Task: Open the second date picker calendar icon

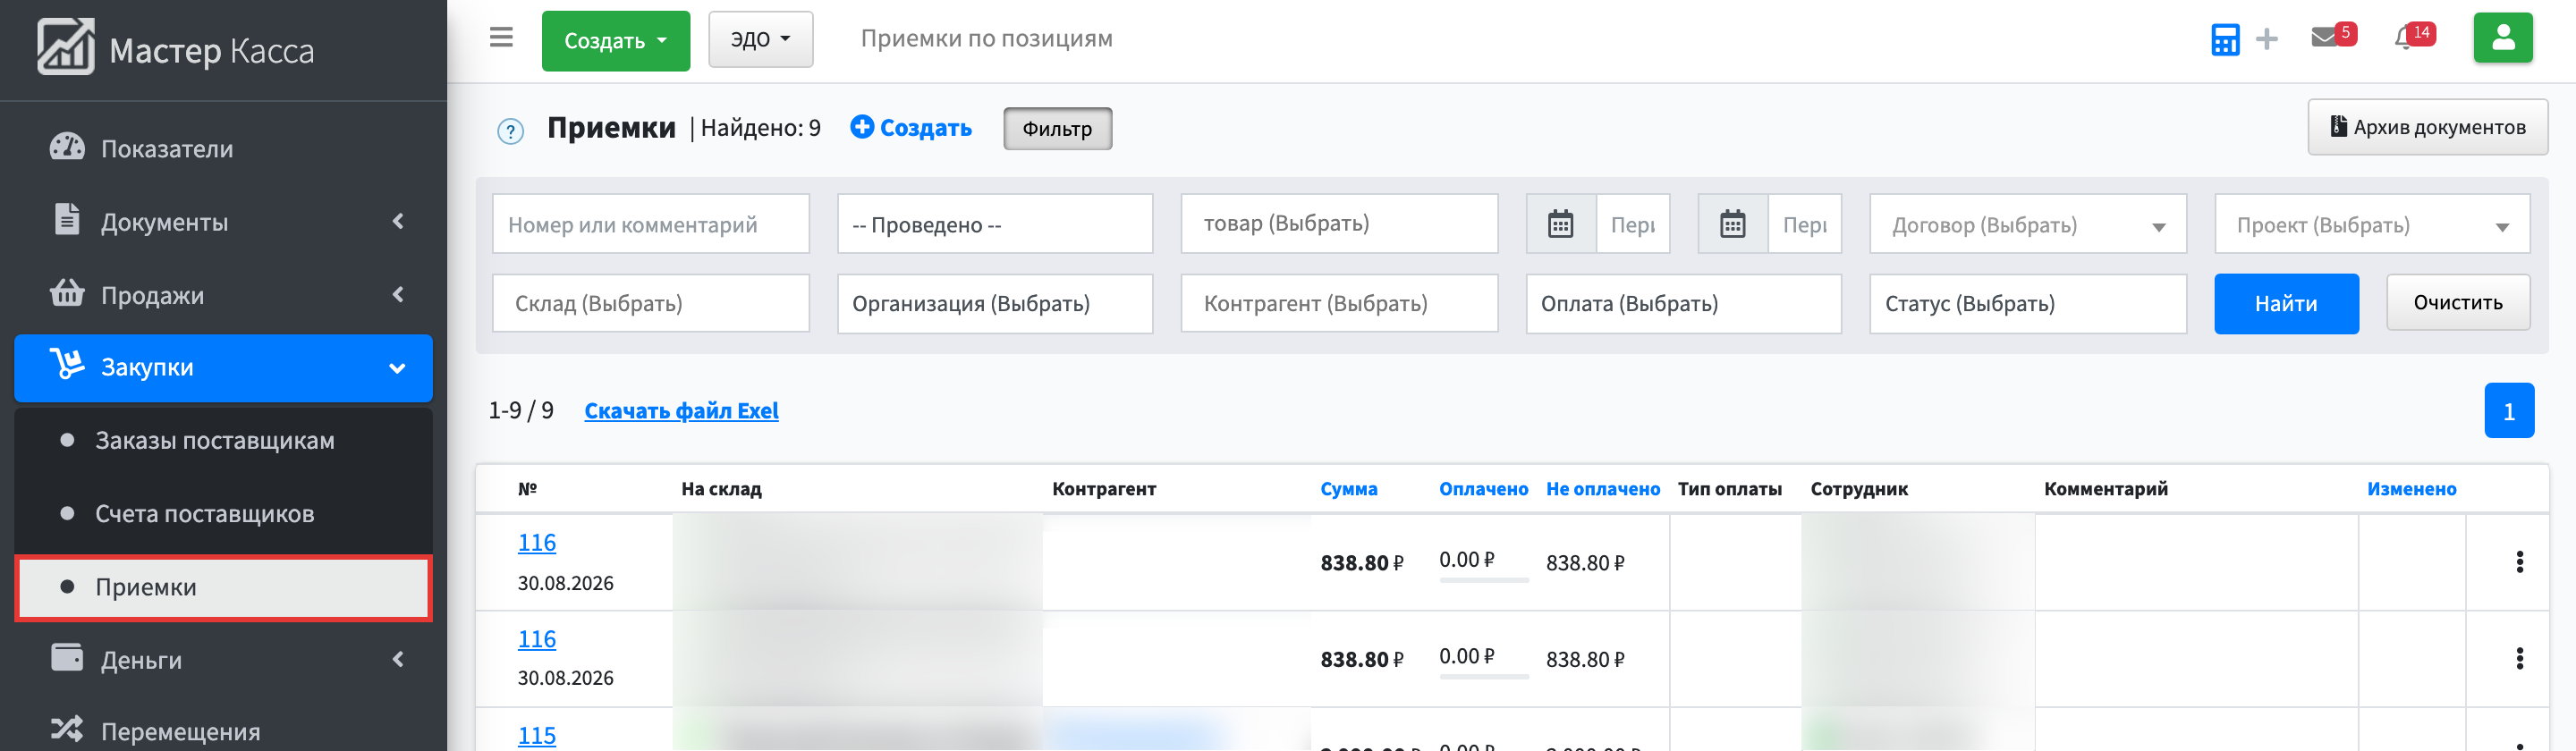Action: tap(1732, 224)
